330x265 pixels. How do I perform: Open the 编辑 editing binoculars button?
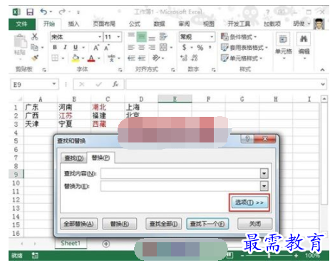click(x=304, y=46)
